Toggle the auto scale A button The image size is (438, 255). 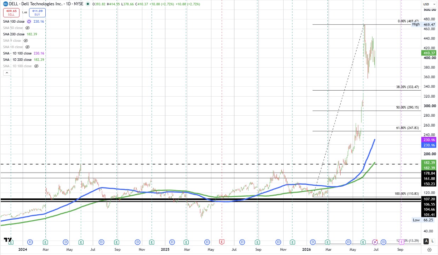tap(426, 241)
